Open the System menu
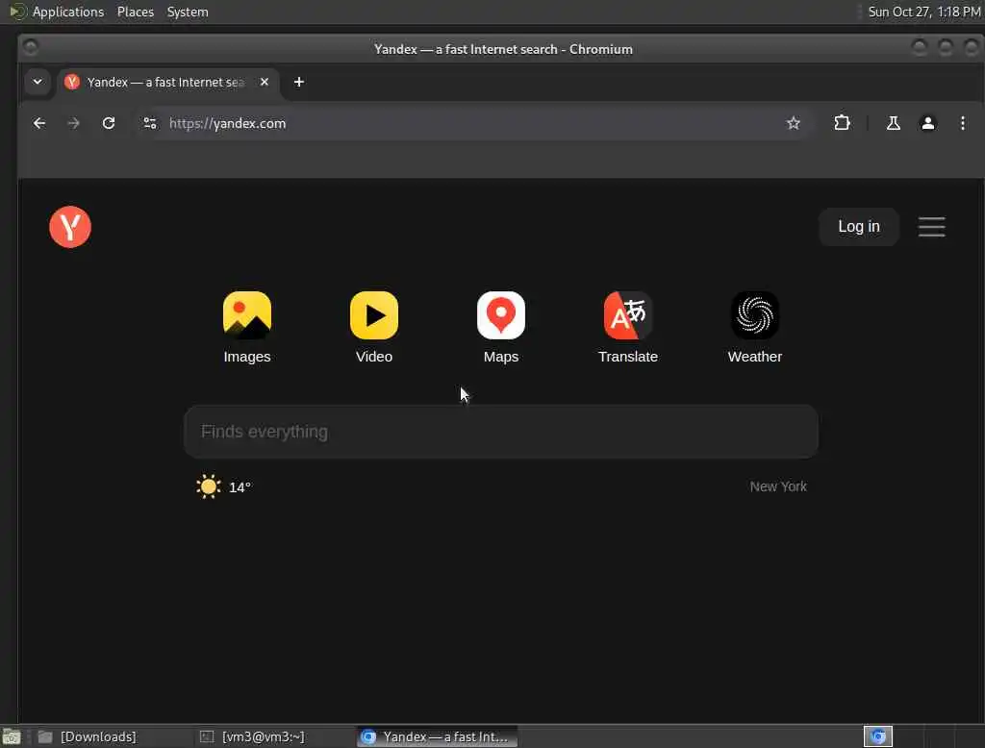The width and height of the screenshot is (985, 748). (188, 12)
